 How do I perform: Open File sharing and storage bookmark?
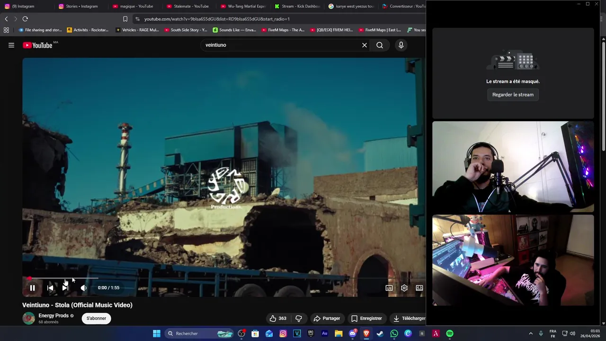[x=40, y=30]
